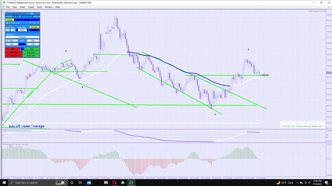Open the Help menu
Image resolution: width=332 pixels, height=186 pixels.
(x=58, y=7)
